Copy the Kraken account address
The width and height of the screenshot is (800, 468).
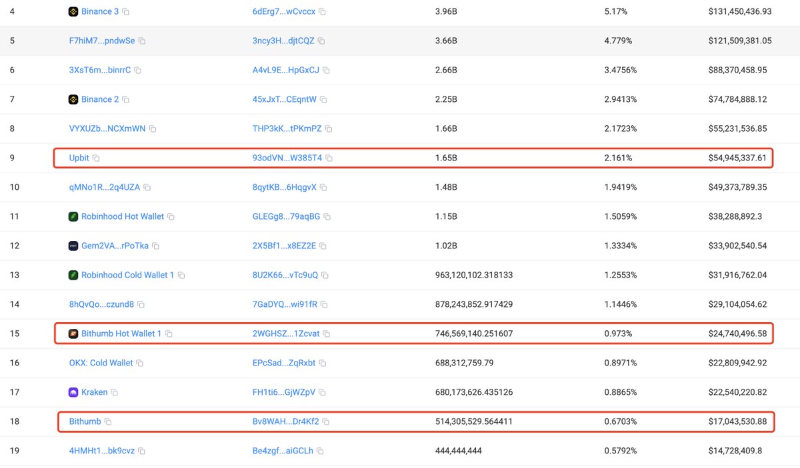115,393
